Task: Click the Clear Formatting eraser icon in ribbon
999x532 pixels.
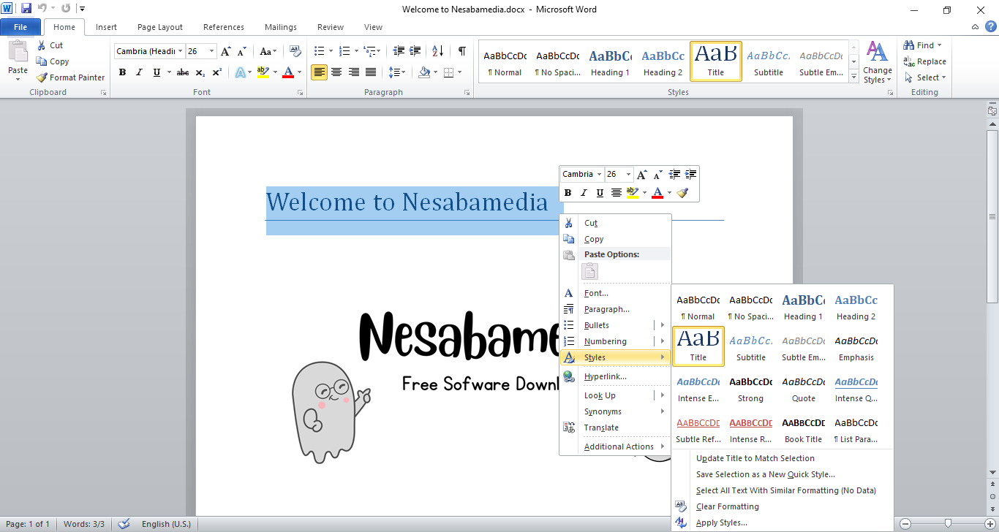Action: point(295,51)
